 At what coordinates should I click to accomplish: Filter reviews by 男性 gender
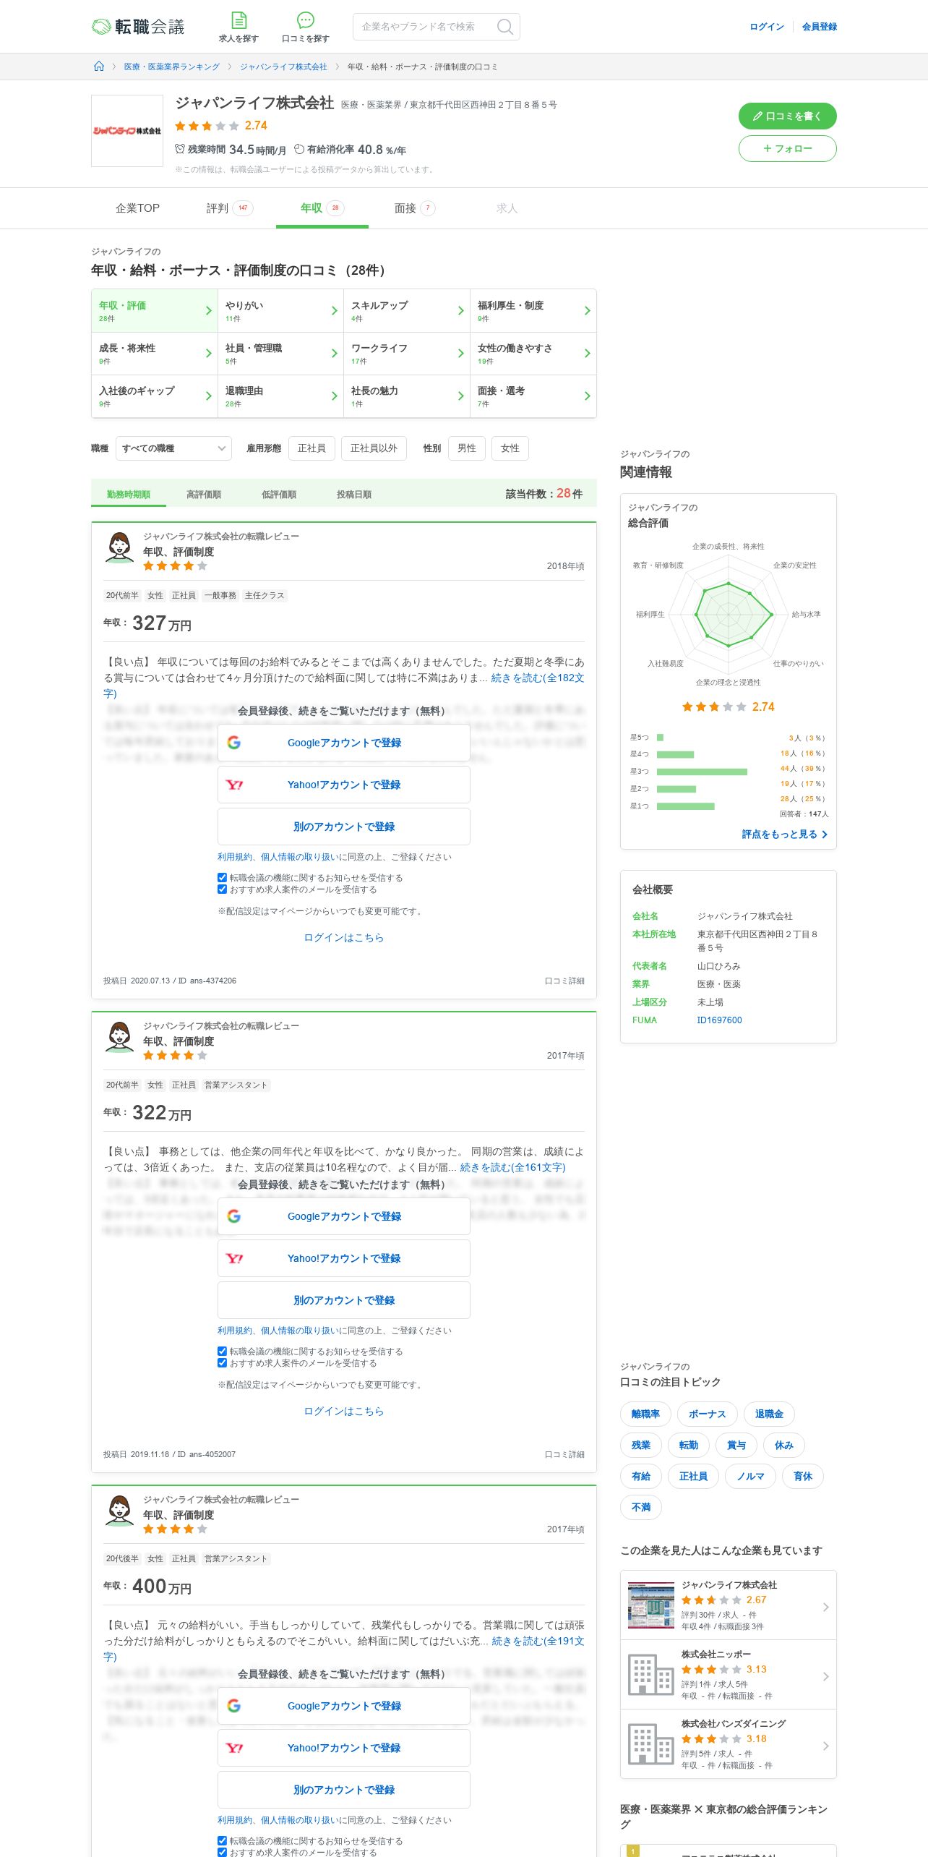(467, 448)
